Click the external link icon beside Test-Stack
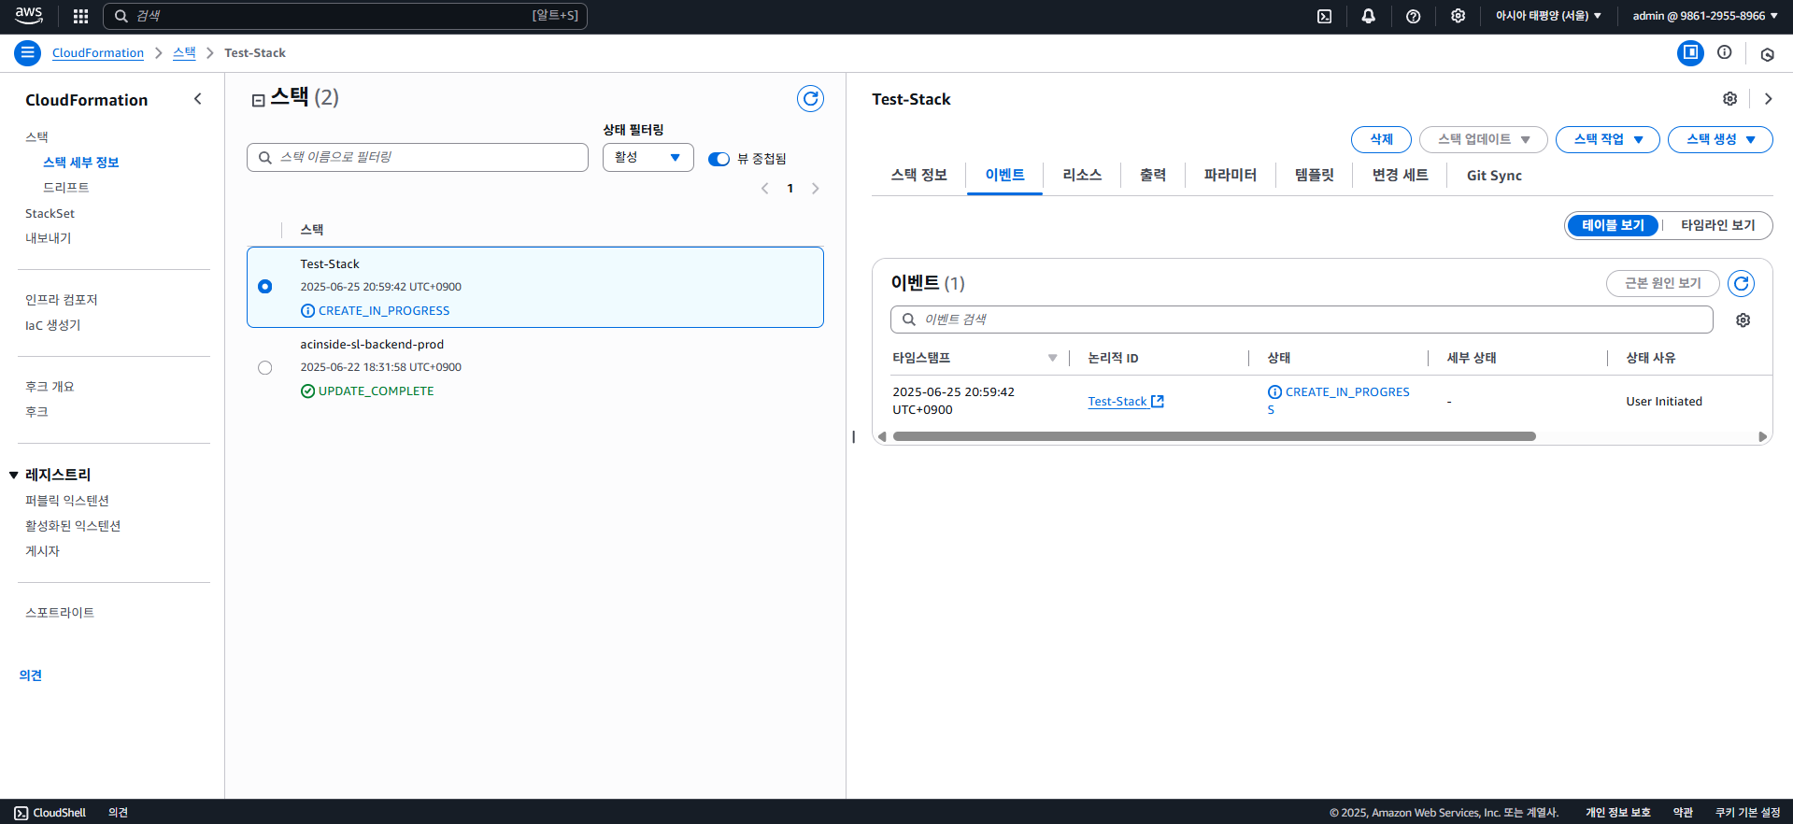Screen dimensions: 1793x824 click(1158, 402)
